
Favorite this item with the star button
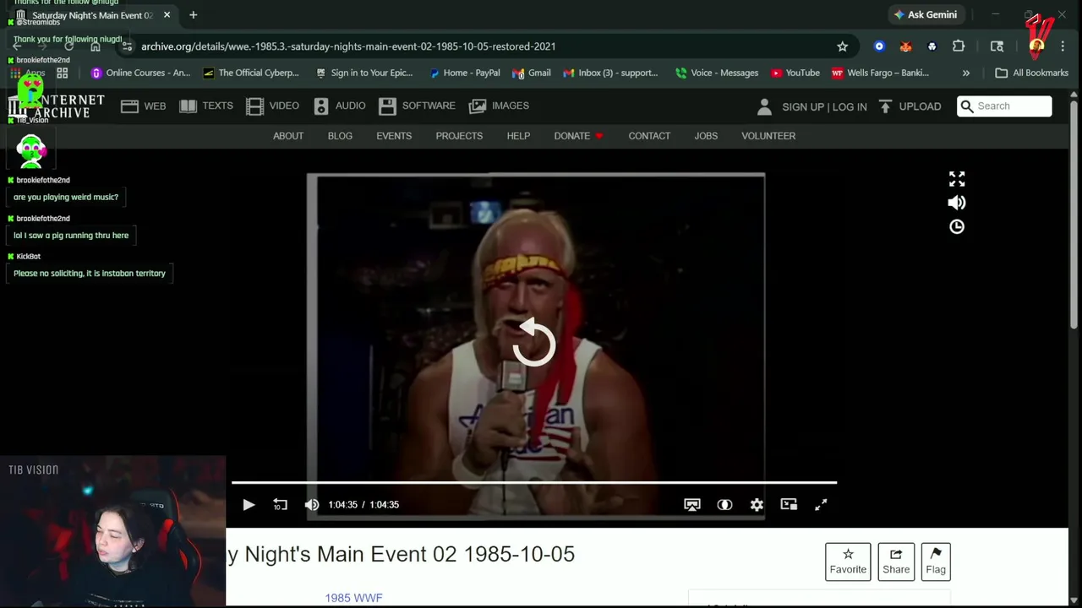point(848,562)
